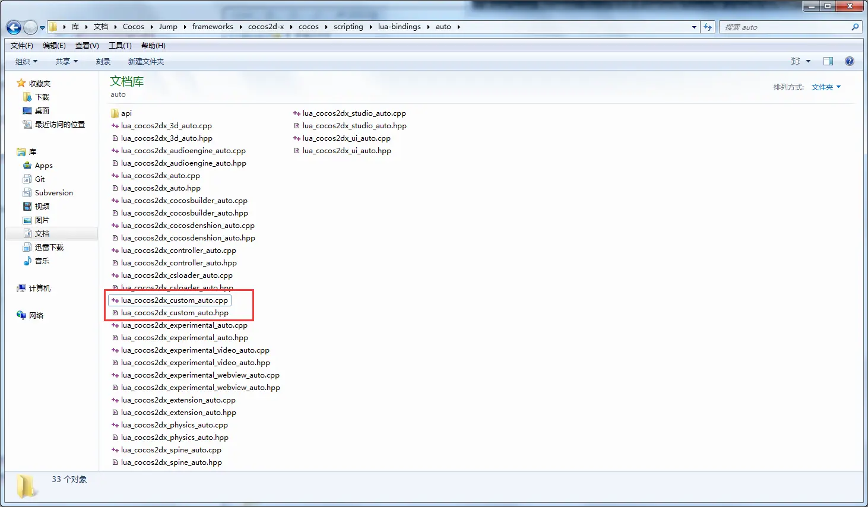Change view using the view icon
The width and height of the screenshot is (868, 507).
(x=795, y=61)
